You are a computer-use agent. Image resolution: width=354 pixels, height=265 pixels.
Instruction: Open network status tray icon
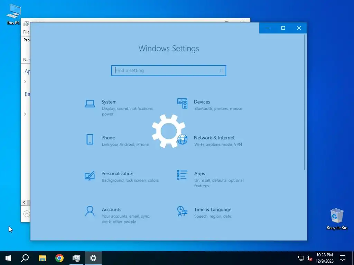coord(301,258)
